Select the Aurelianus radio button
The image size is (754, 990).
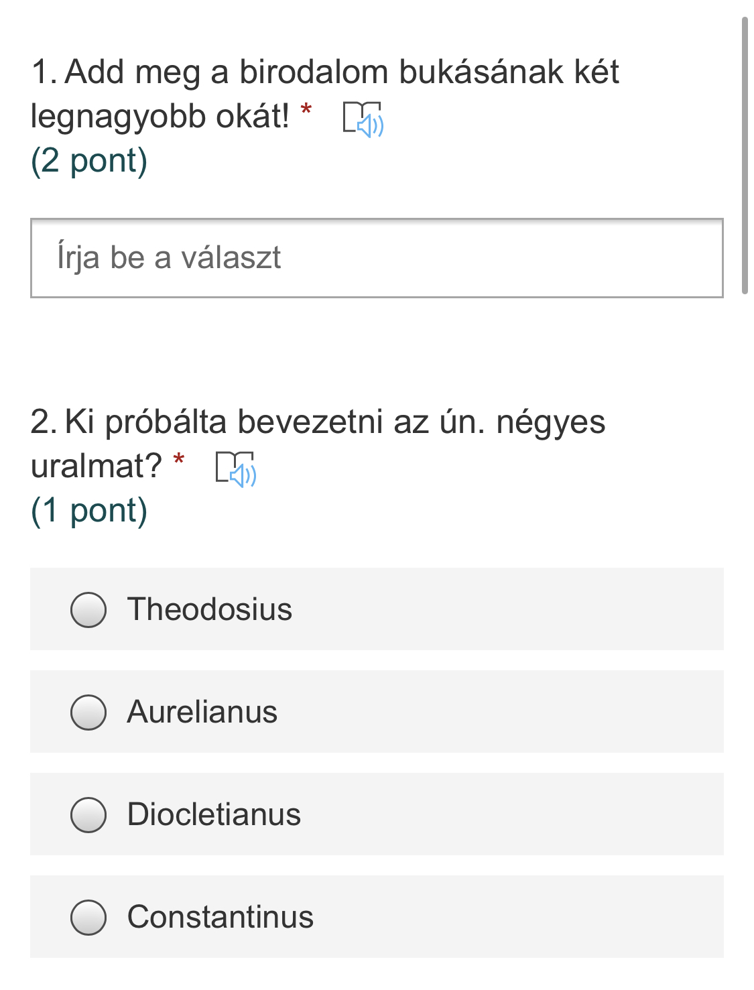coord(88,712)
